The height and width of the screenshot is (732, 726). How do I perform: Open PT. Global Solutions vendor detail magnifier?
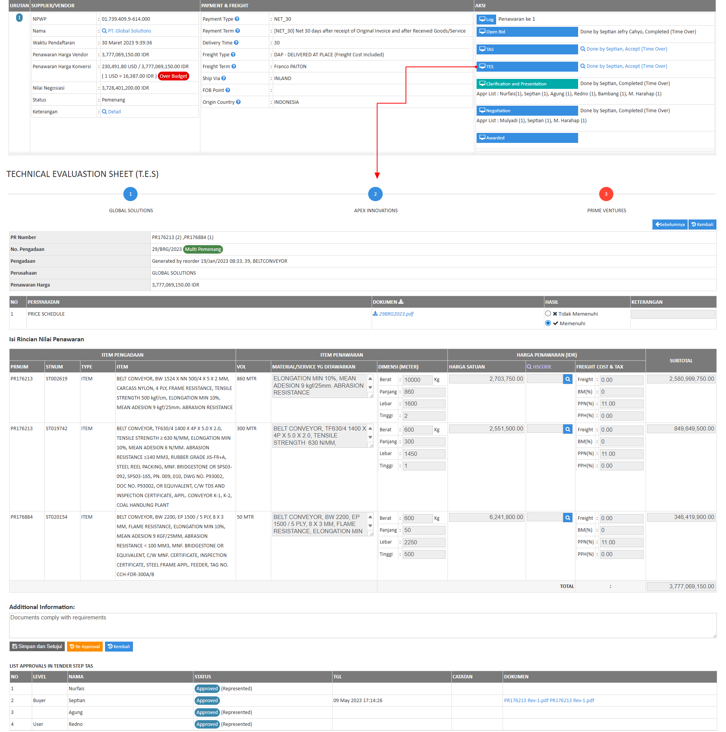click(x=104, y=31)
